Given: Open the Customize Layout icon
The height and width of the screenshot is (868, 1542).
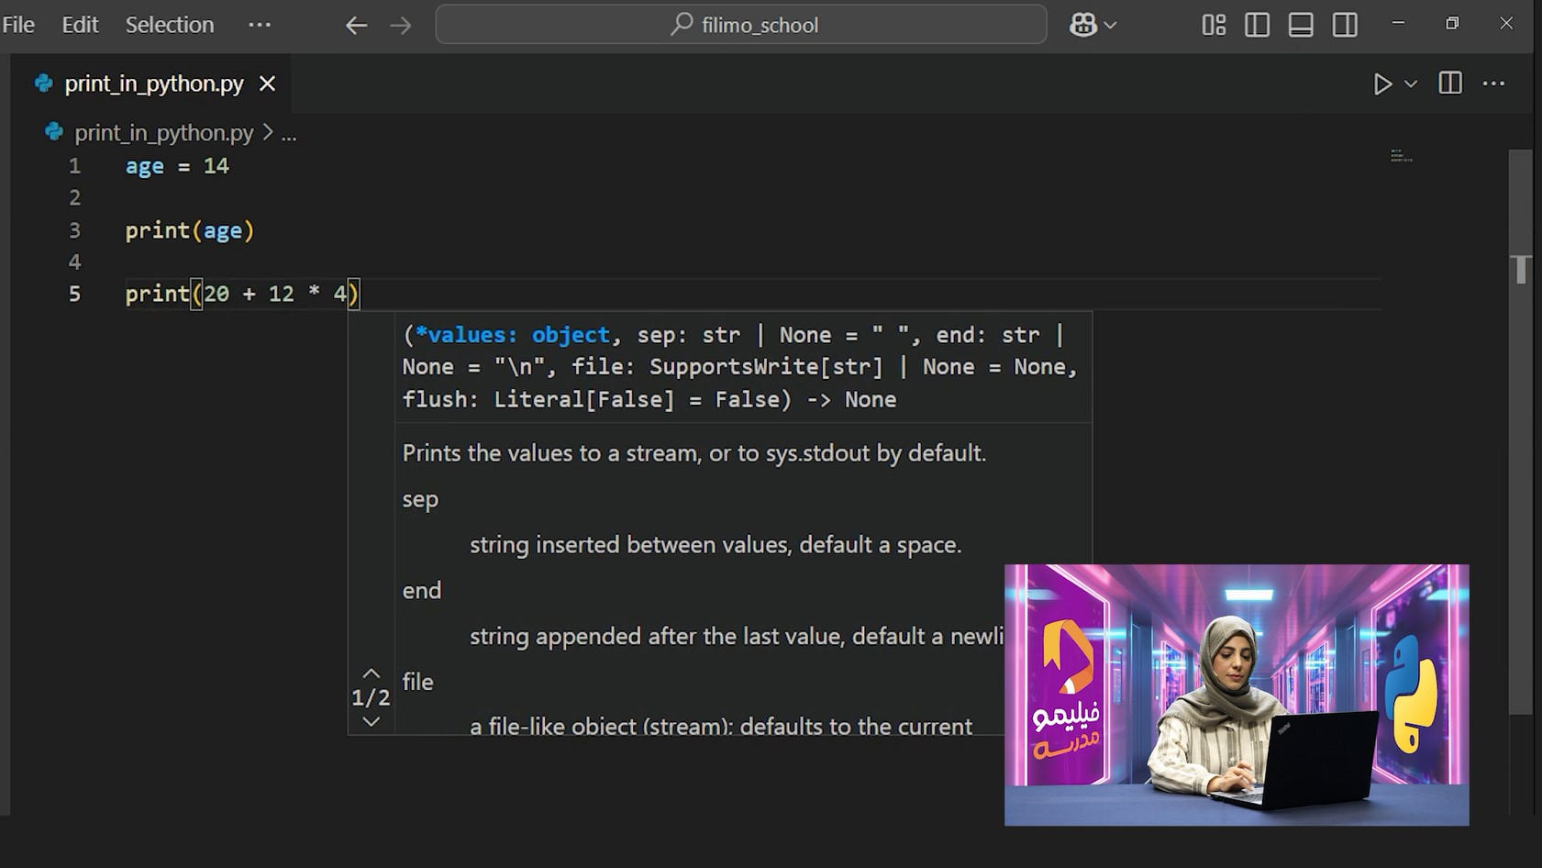Looking at the screenshot, I should point(1214,25).
